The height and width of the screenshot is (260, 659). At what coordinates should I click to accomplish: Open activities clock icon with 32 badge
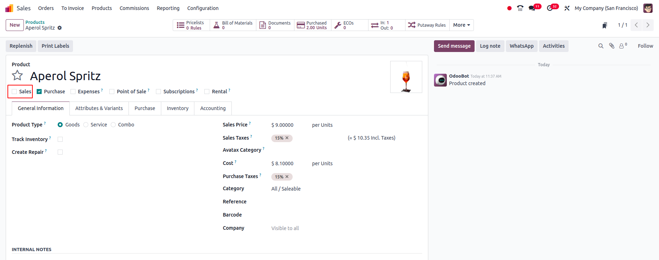click(x=553, y=8)
